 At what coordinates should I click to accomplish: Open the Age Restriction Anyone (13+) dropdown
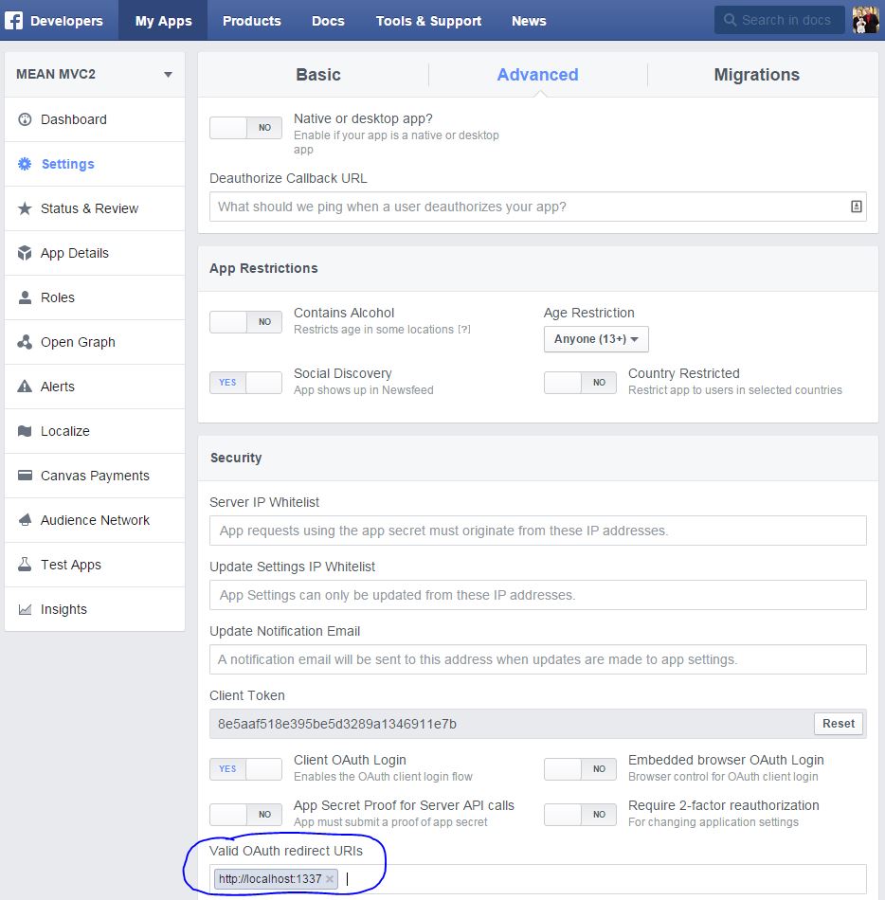[x=596, y=339]
